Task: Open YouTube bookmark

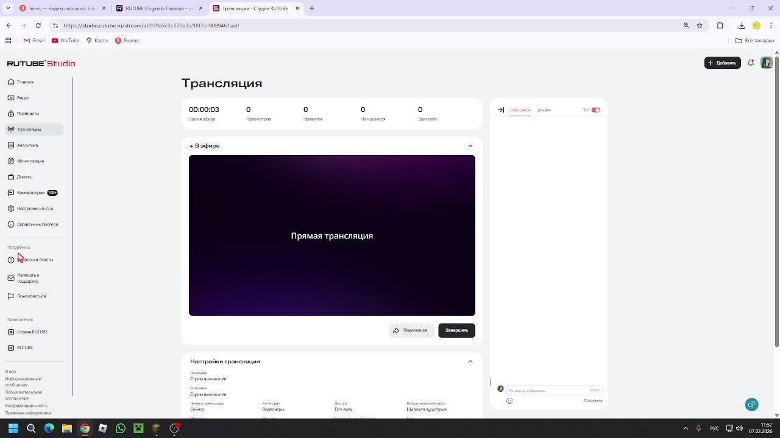Action: 65,40
